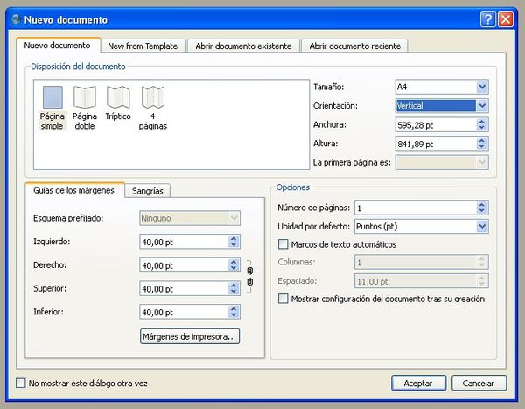Check No mostrar este diálogo otra vez
Viewport: 525px width, 409px height.
coord(21,383)
